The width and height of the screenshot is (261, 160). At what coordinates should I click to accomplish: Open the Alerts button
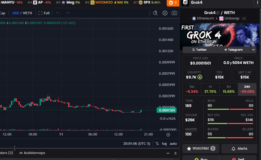tap(239, 148)
